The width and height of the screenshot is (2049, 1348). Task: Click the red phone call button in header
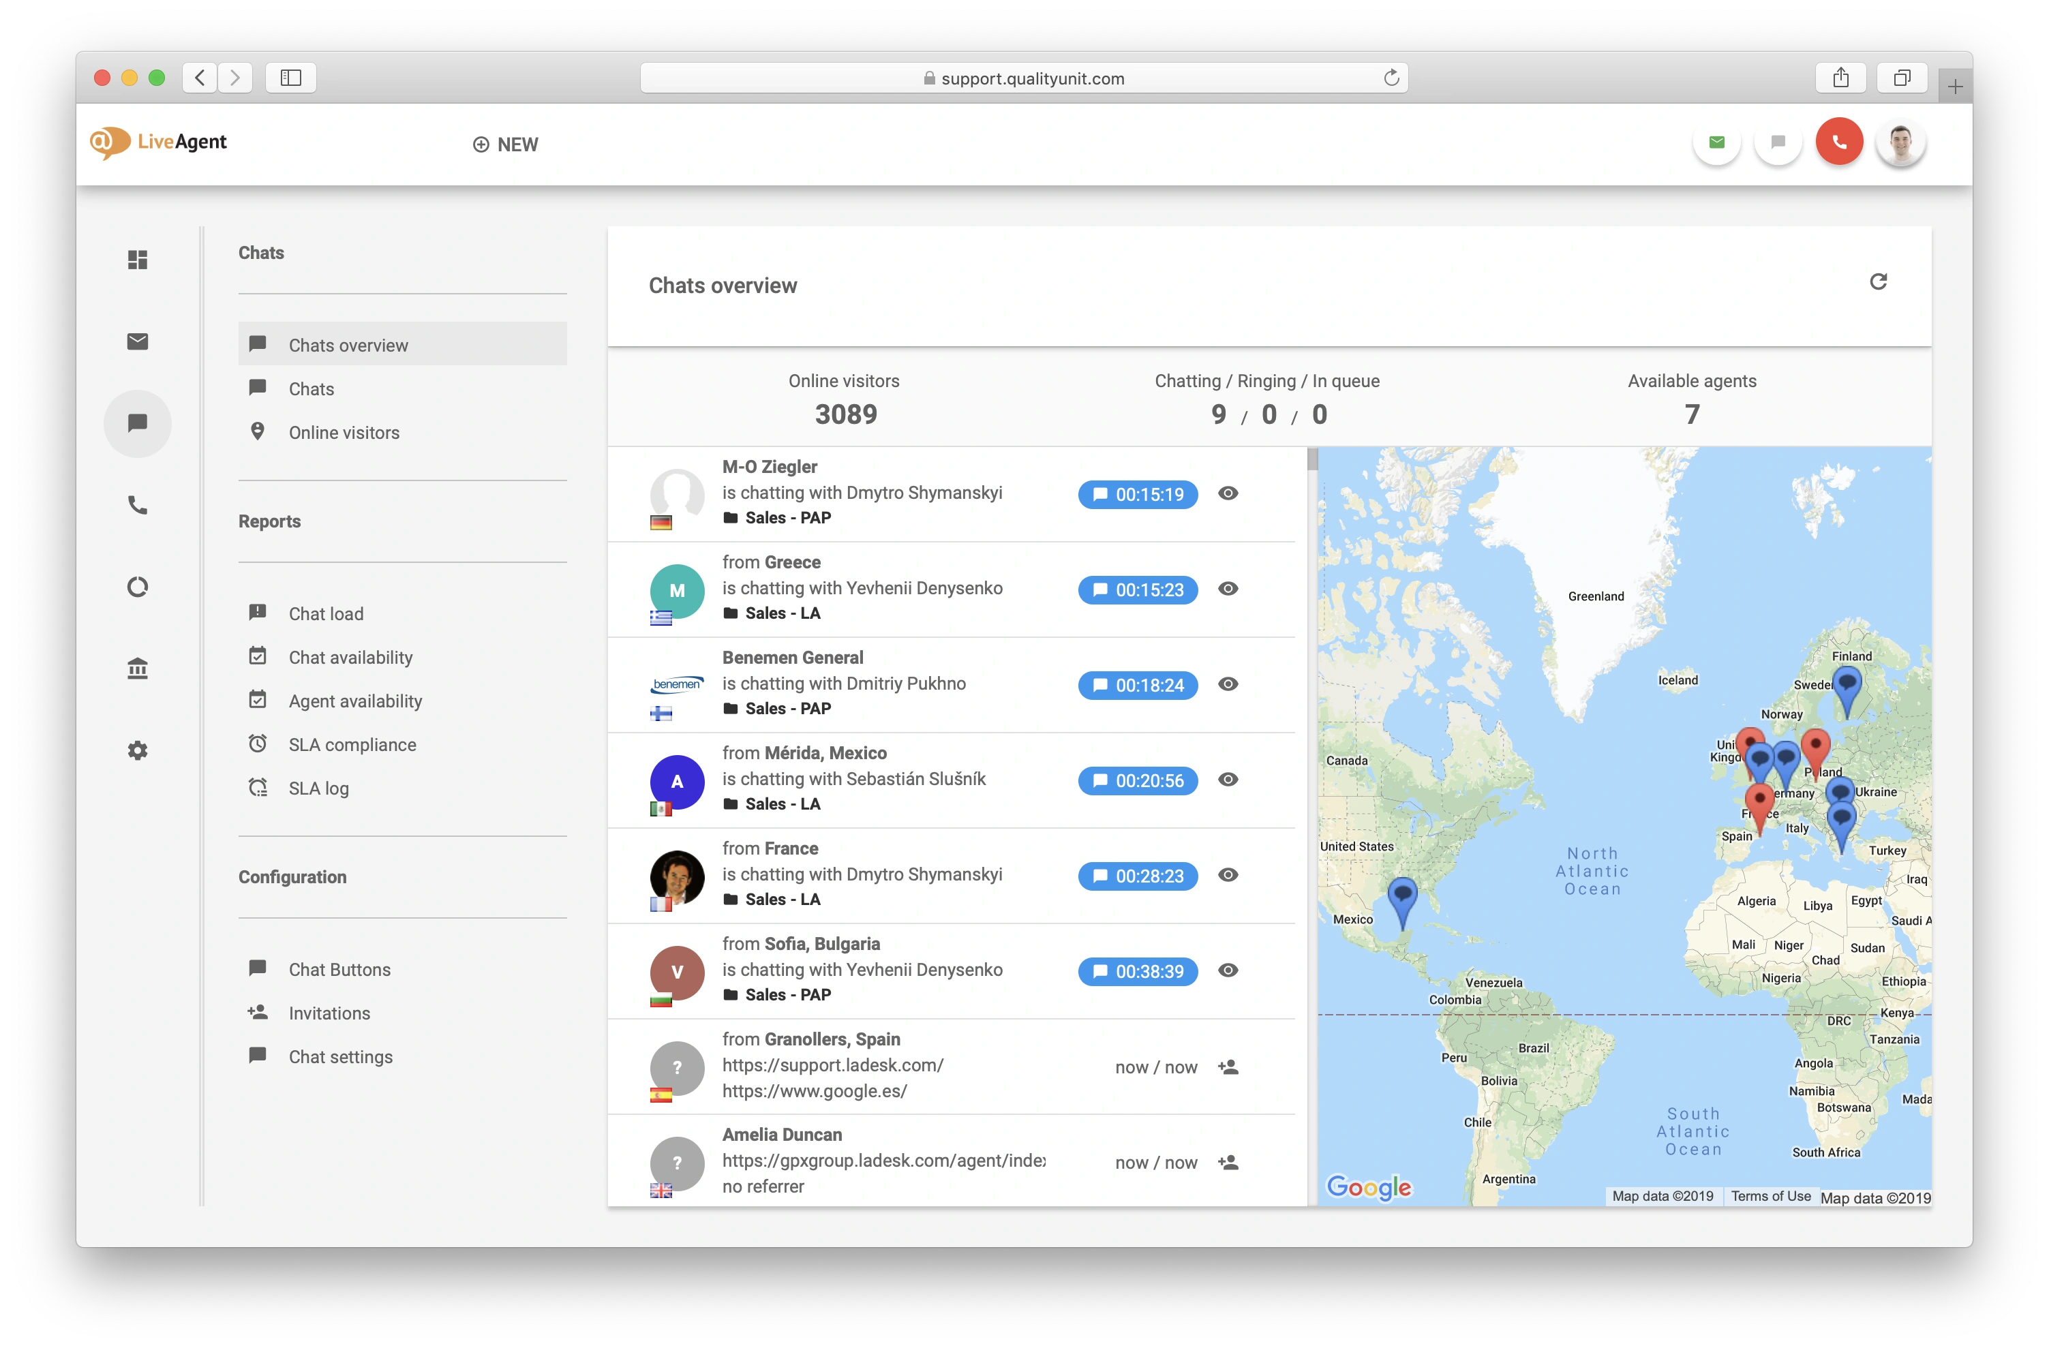click(x=1839, y=142)
